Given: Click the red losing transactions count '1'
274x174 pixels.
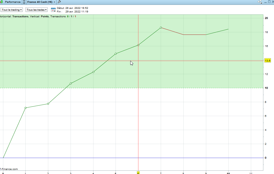Looking at the screenshot, I should coord(75,17).
